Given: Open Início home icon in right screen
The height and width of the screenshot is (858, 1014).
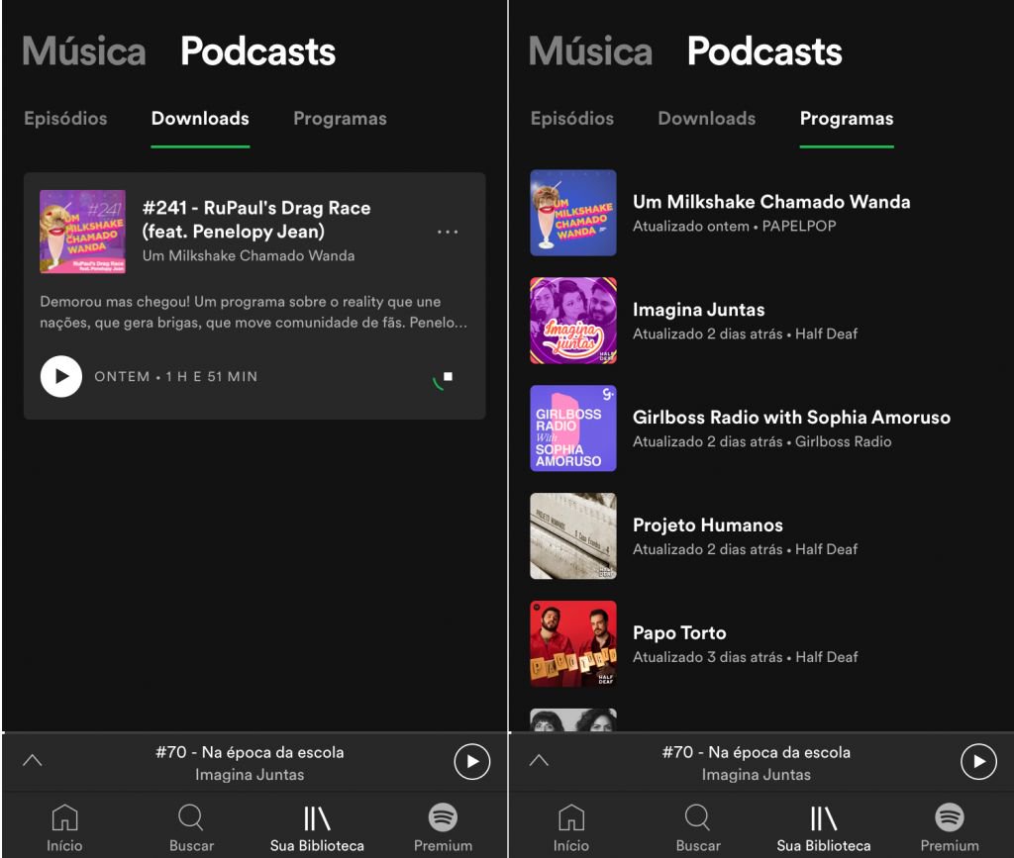Looking at the screenshot, I should tap(571, 817).
